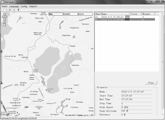Click the Peak Altitude field
Screen dimensions: 165x120
137,111
